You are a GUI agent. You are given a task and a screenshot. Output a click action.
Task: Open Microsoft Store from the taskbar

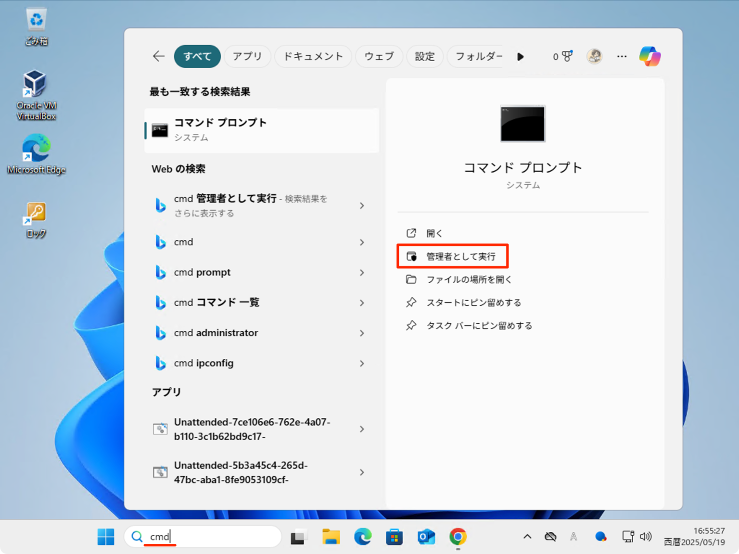pos(394,537)
